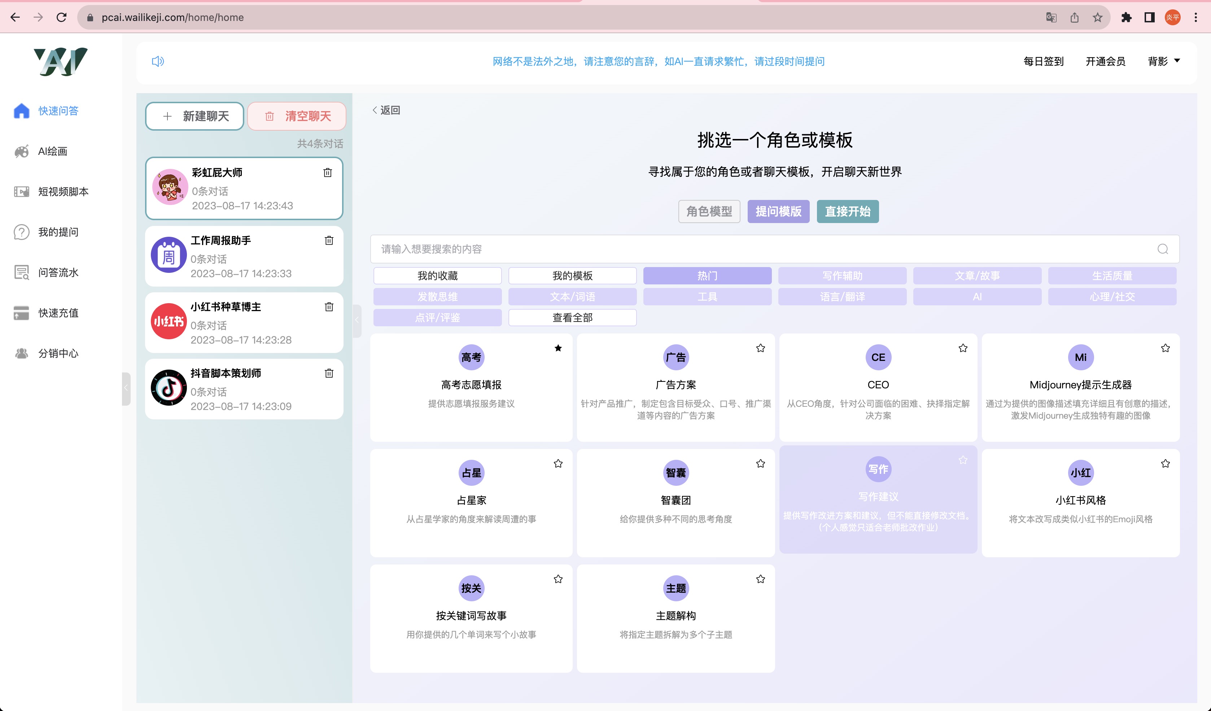Open 开通会员 link
This screenshot has height=711, width=1211.
(1105, 61)
